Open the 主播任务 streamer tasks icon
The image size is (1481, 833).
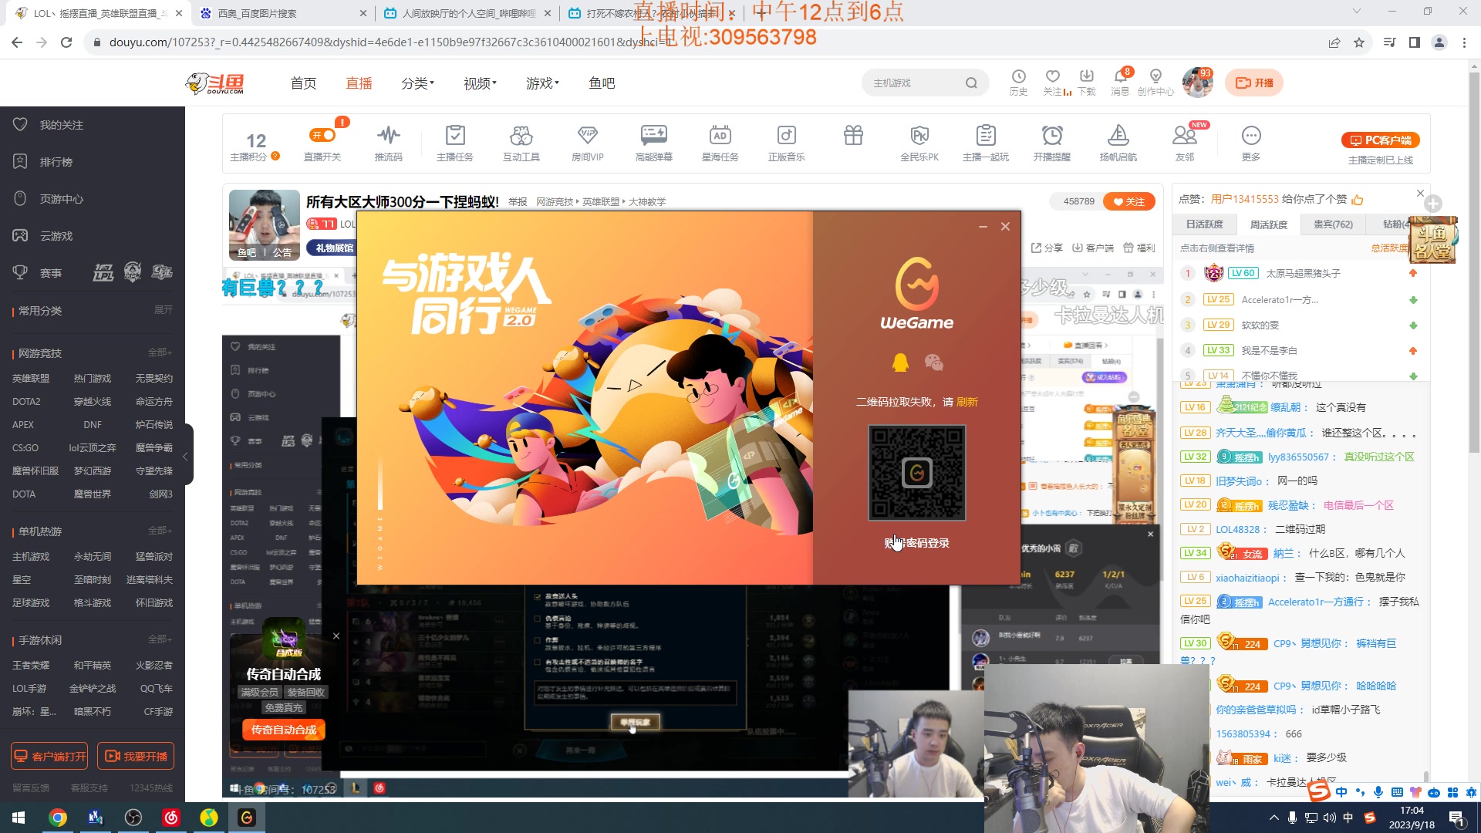click(x=455, y=142)
